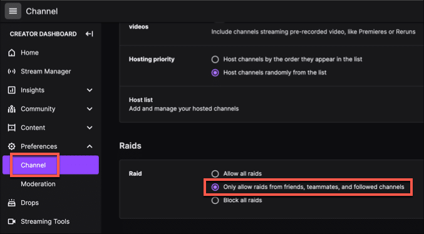Click the Stream Manager broadcast icon

pyautogui.click(x=12, y=71)
